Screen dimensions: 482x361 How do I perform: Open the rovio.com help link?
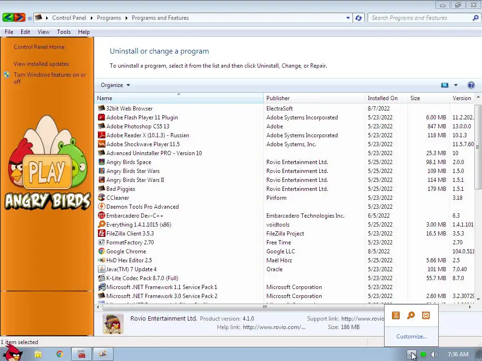click(274, 327)
